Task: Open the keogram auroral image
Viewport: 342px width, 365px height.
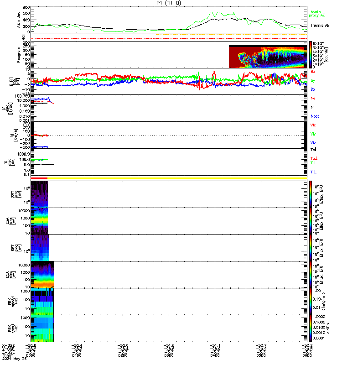Action: point(268,57)
